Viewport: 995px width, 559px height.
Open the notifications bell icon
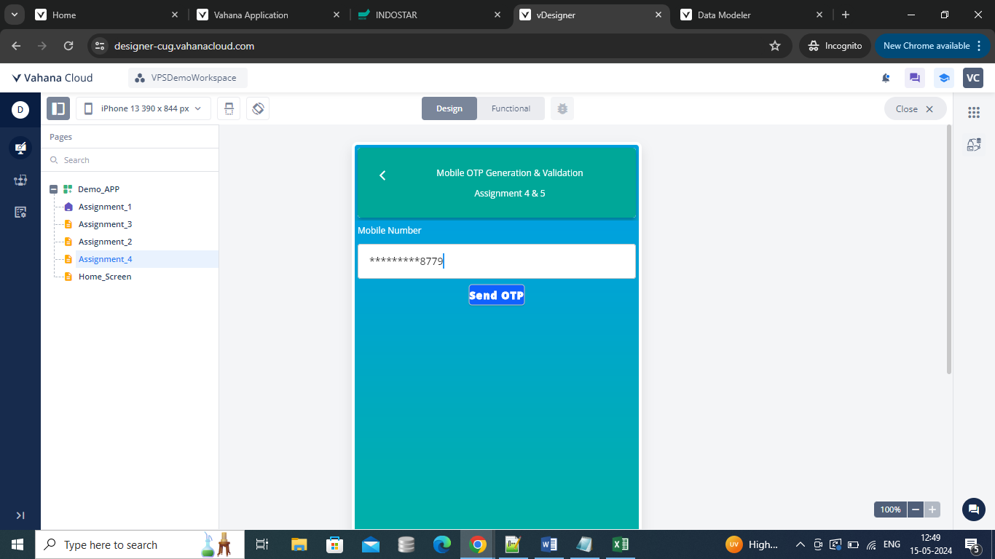coord(886,78)
